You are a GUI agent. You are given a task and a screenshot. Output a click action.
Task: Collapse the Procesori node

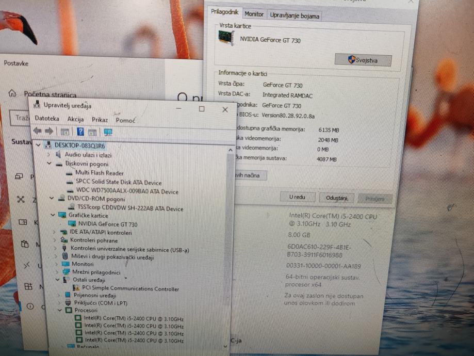tap(59, 310)
